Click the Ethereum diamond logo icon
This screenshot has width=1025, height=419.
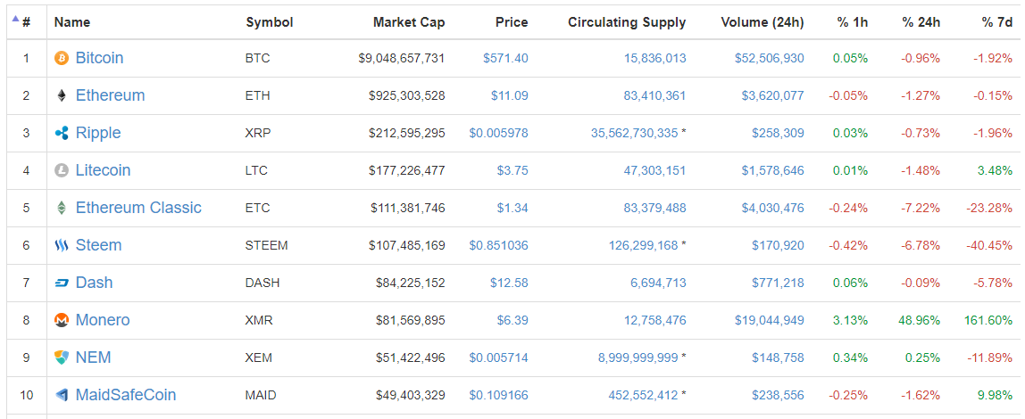(62, 96)
